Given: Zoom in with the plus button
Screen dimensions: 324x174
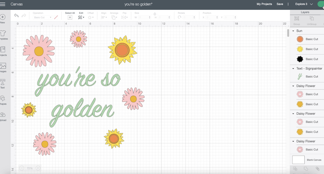Looking at the screenshot, I should coord(38,168).
